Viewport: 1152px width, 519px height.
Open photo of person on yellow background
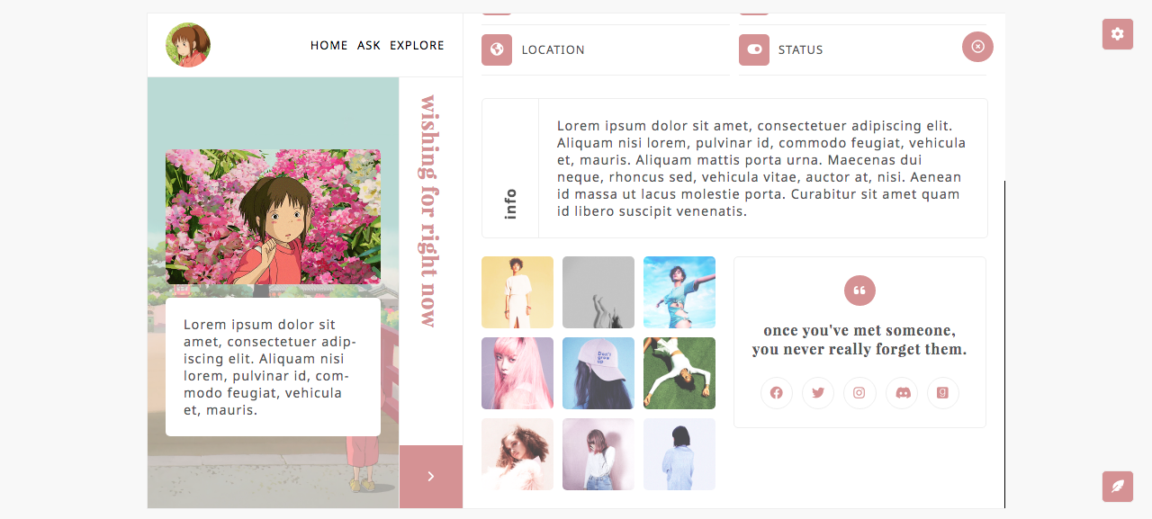[x=517, y=292]
